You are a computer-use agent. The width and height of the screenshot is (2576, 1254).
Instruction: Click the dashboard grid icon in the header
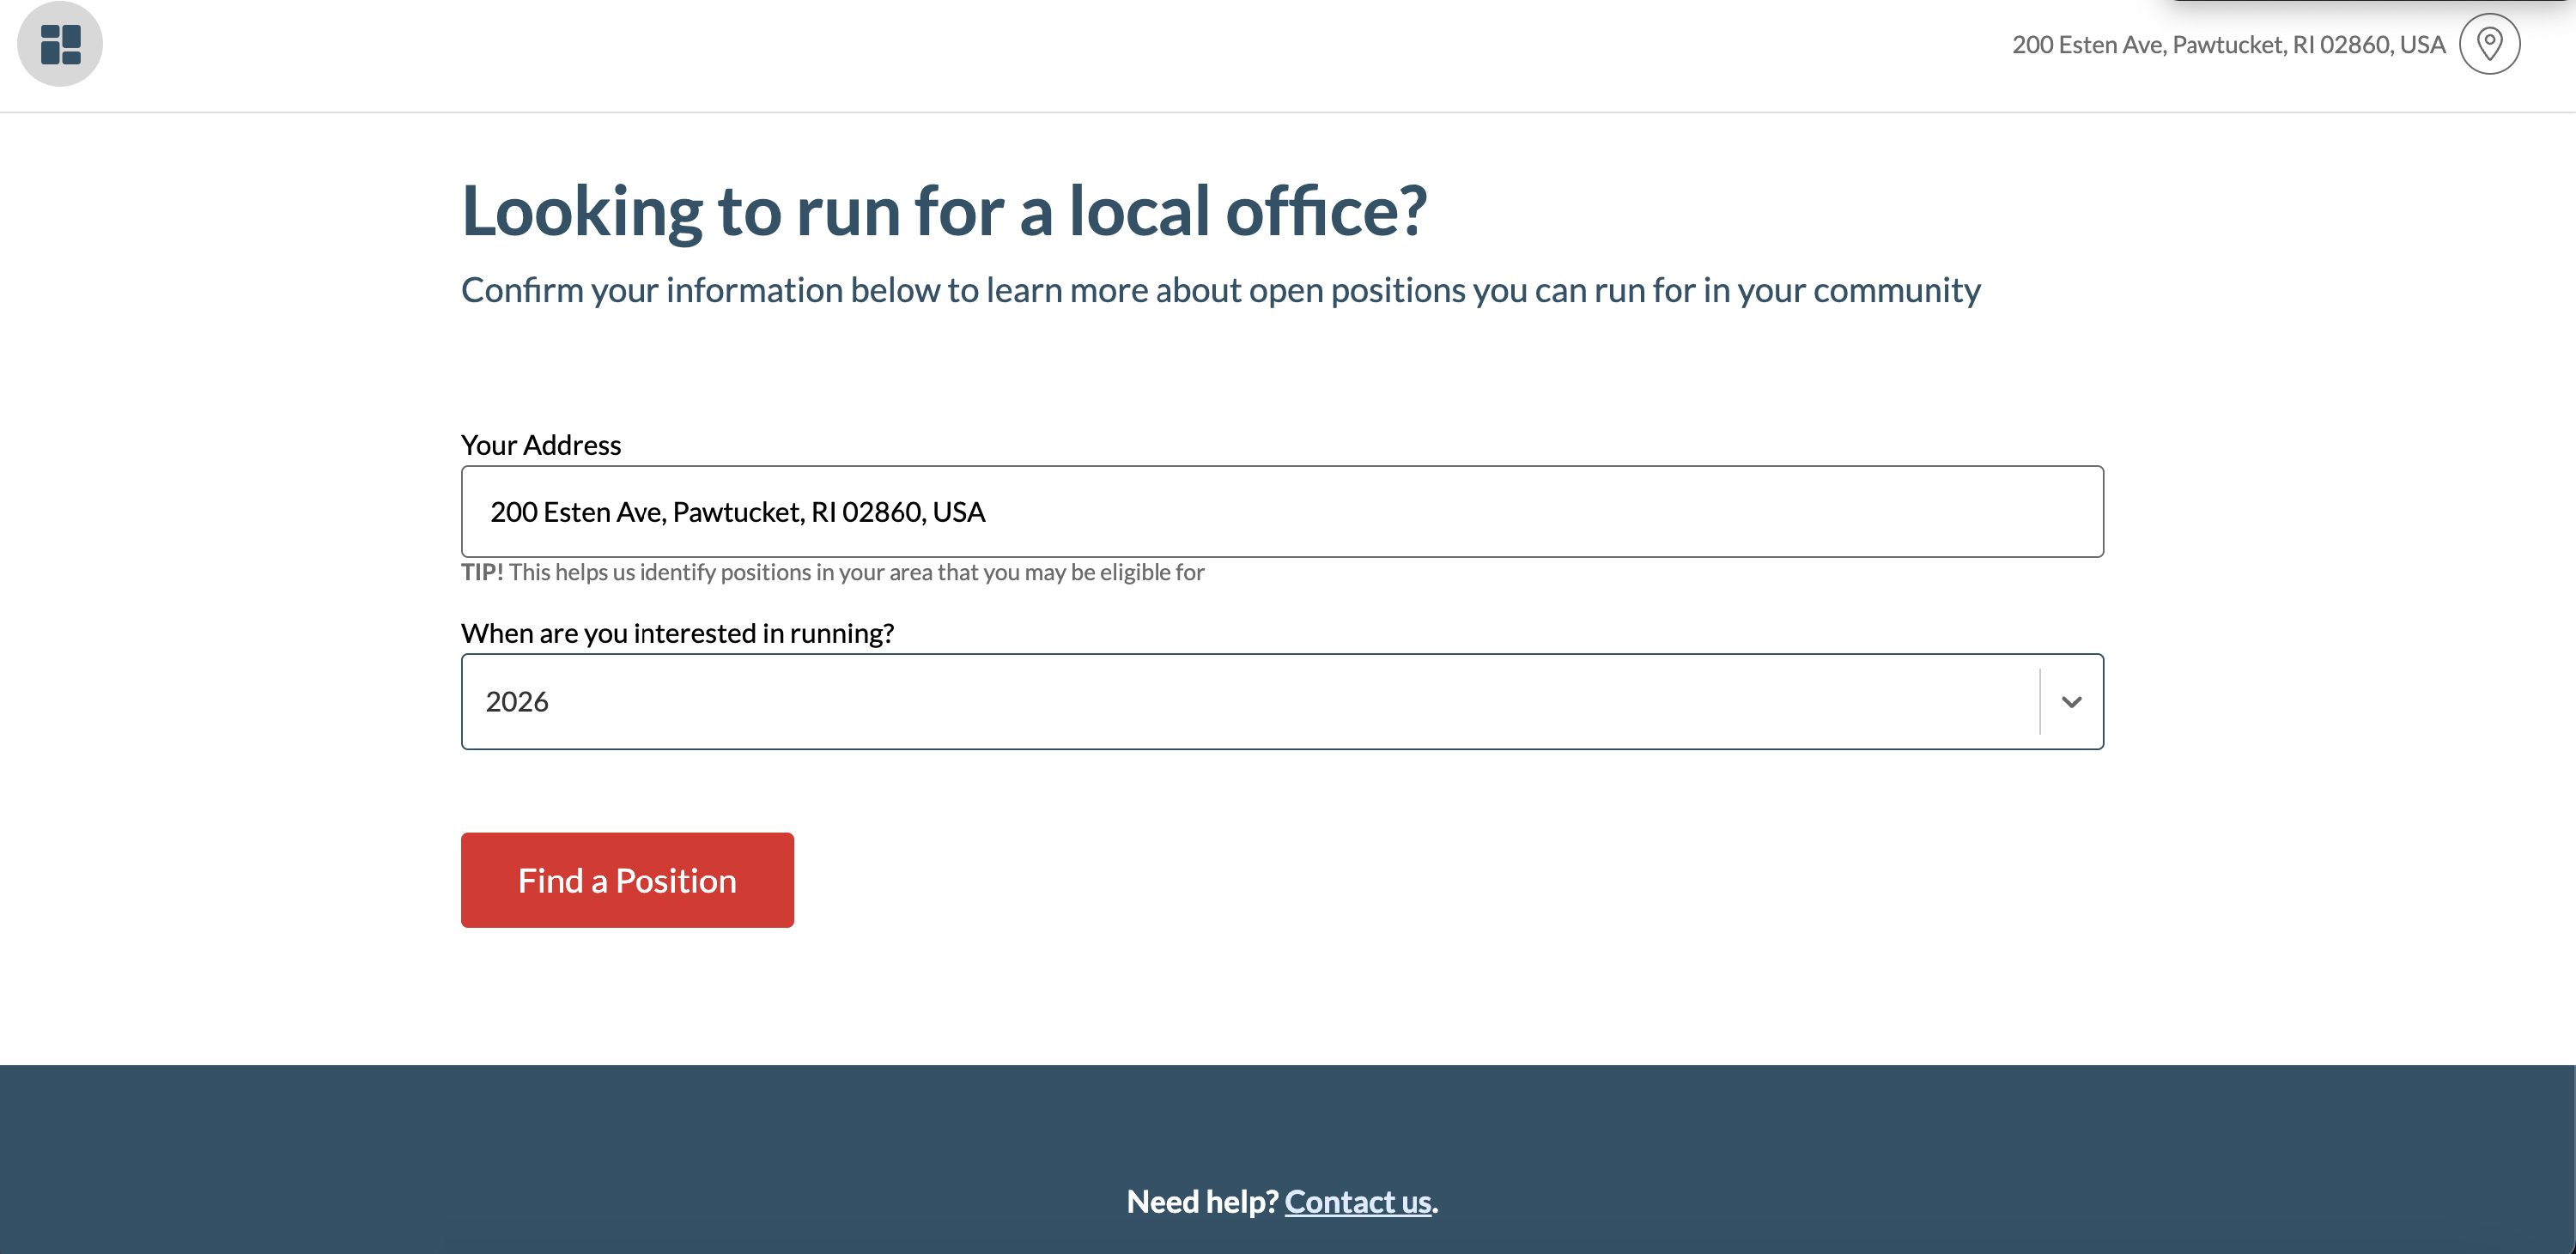point(60,44)
